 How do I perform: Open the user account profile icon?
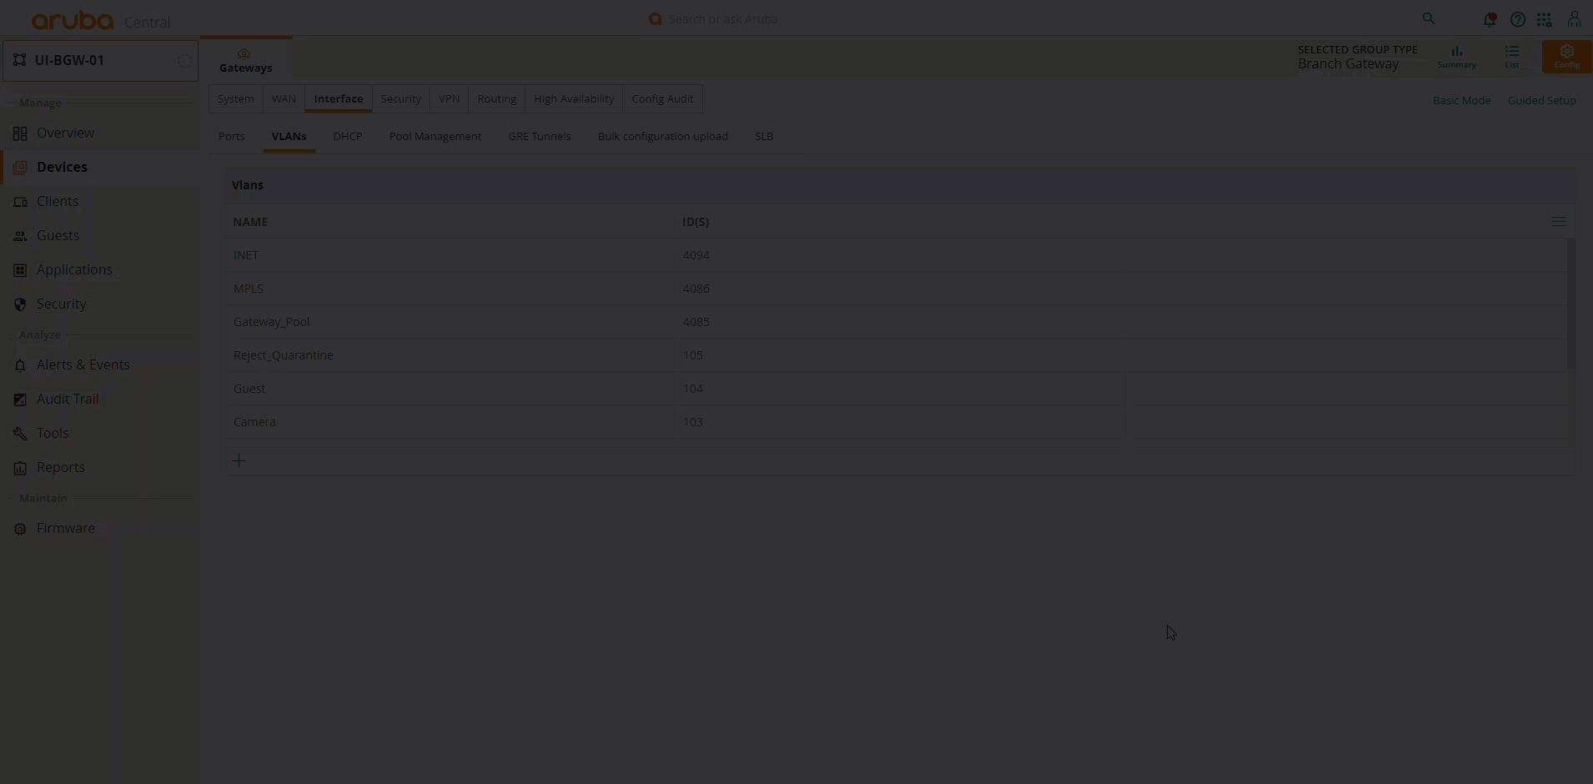click(1574, 19)
